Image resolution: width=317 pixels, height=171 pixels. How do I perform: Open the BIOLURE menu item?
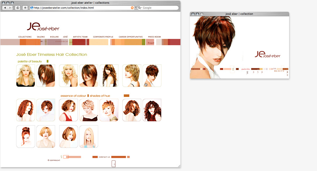click(x=54, y=37)
